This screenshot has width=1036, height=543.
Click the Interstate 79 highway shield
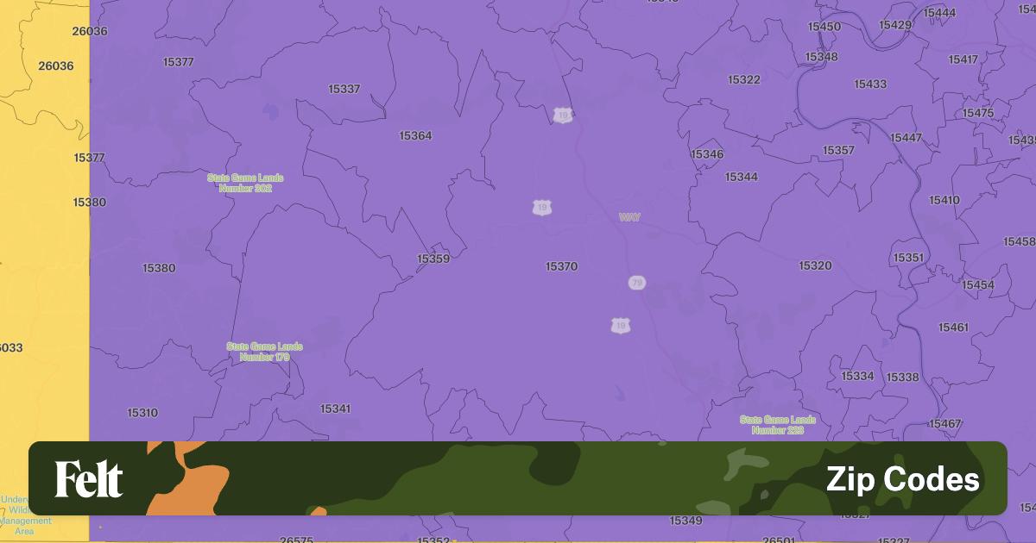tap(636, 283)
